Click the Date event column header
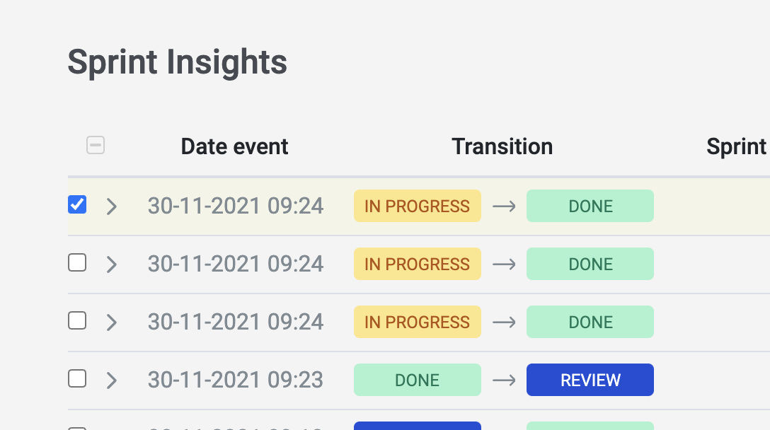Screen dimensions: 770x430 [x=234, y=146]
